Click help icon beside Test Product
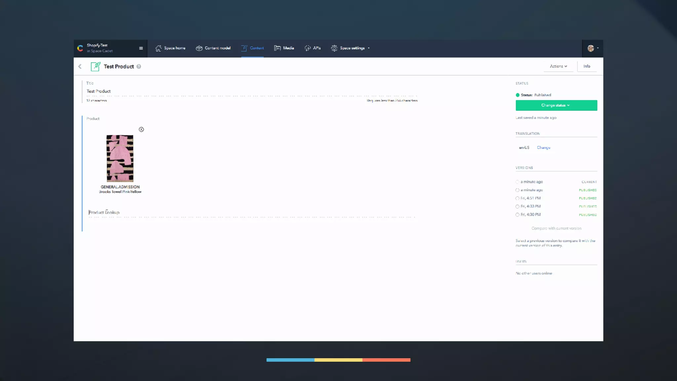The height and width of the screenshot is (381, 677). coord(139,66)
